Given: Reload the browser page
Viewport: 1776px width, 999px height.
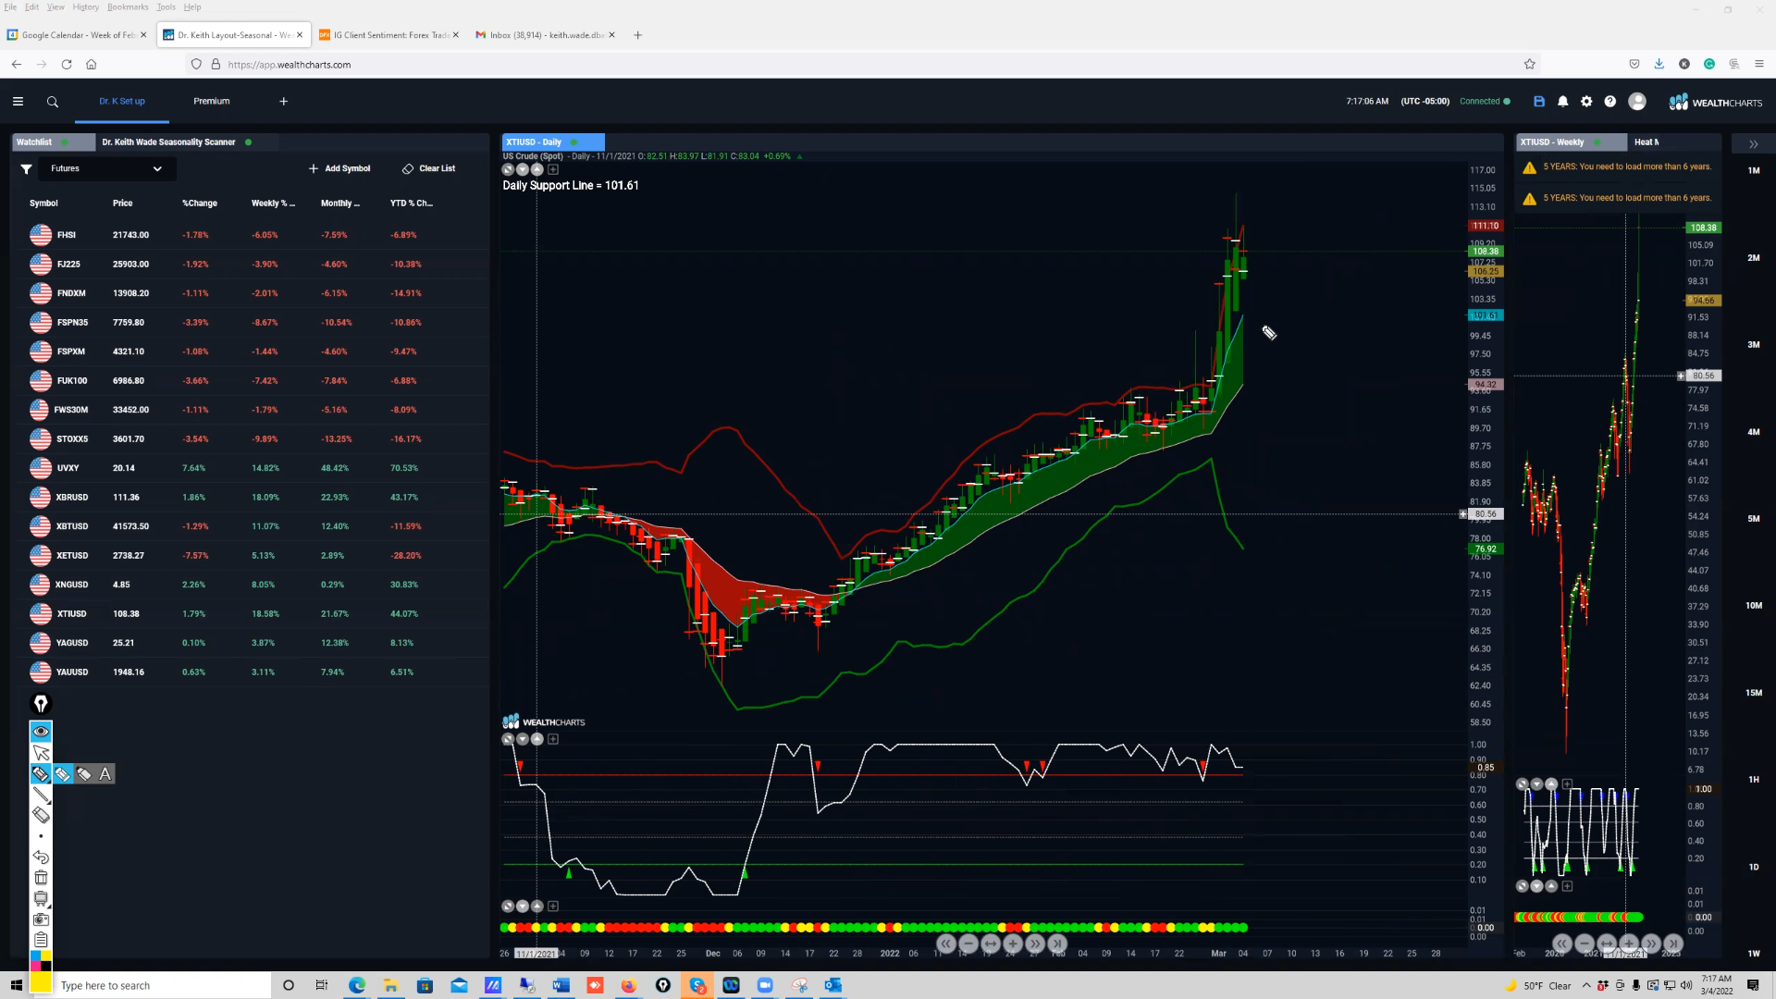Looking at the screenshot, I should 67,65.
